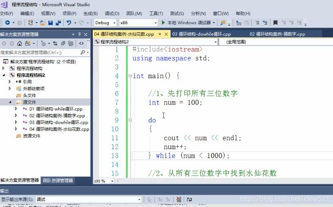Switch to the 03 循环结构-dowhile循环.cpp tab

[201, 34]
